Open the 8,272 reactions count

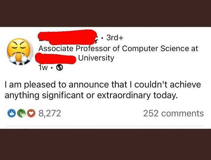[50, 113]
